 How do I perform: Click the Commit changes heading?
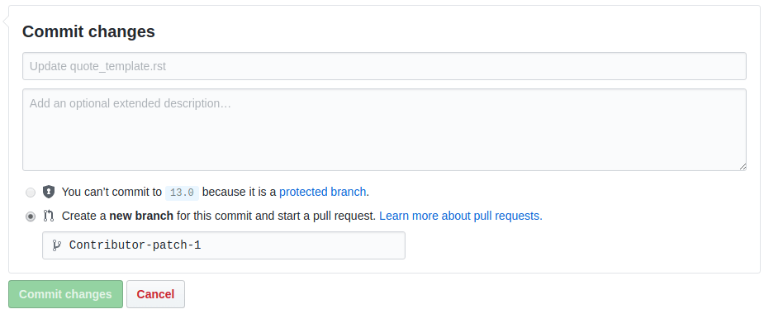[88, 31]
